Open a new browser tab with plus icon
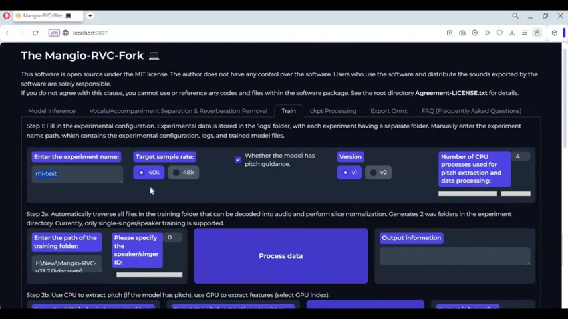Viewport: 568px width, 319px height. pos(90,15)
